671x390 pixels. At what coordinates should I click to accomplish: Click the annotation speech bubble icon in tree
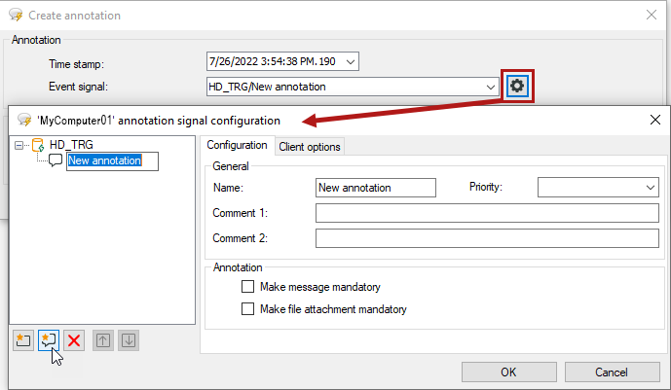pos(56,160)
